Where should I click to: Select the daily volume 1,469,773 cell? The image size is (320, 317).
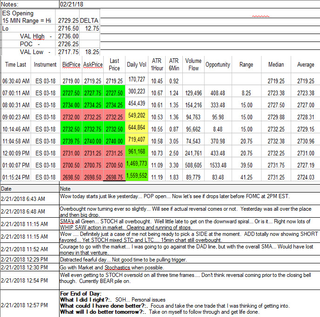[137, 164]
